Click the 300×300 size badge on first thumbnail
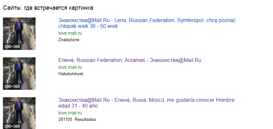The height and width of the screenshot is (129, 273). point(12,47)
